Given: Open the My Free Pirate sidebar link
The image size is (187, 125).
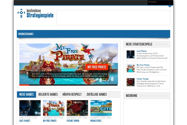Looking at the screenshot, I should [143, 65].
